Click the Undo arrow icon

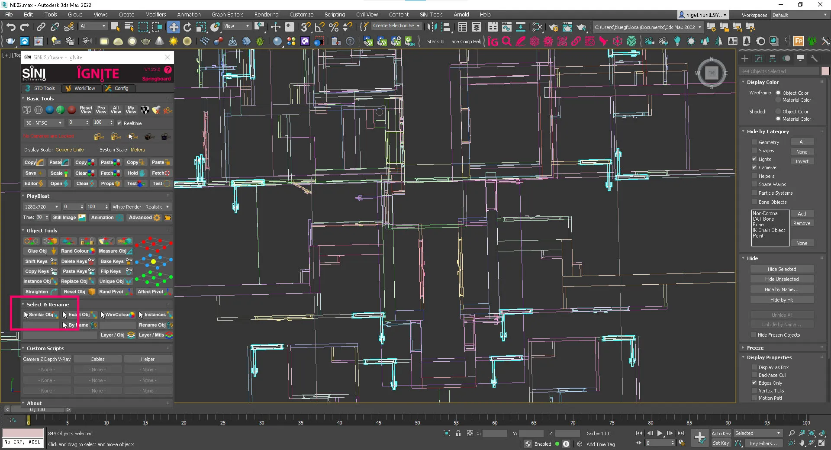pos(11,27)
